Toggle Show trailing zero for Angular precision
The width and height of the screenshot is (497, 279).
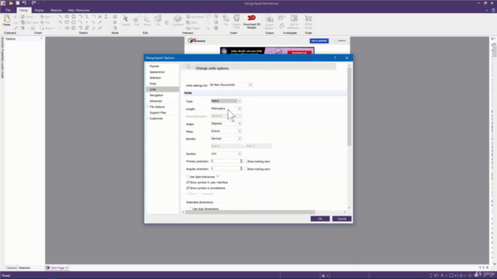pyautogui.click(x=245, y=169)
